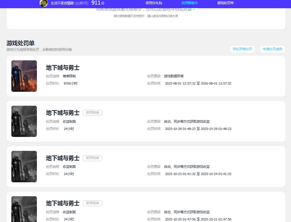Viewport: 291px width, 222px height.
Task: Click the 911分 credit score in the header
Action: 98,3
